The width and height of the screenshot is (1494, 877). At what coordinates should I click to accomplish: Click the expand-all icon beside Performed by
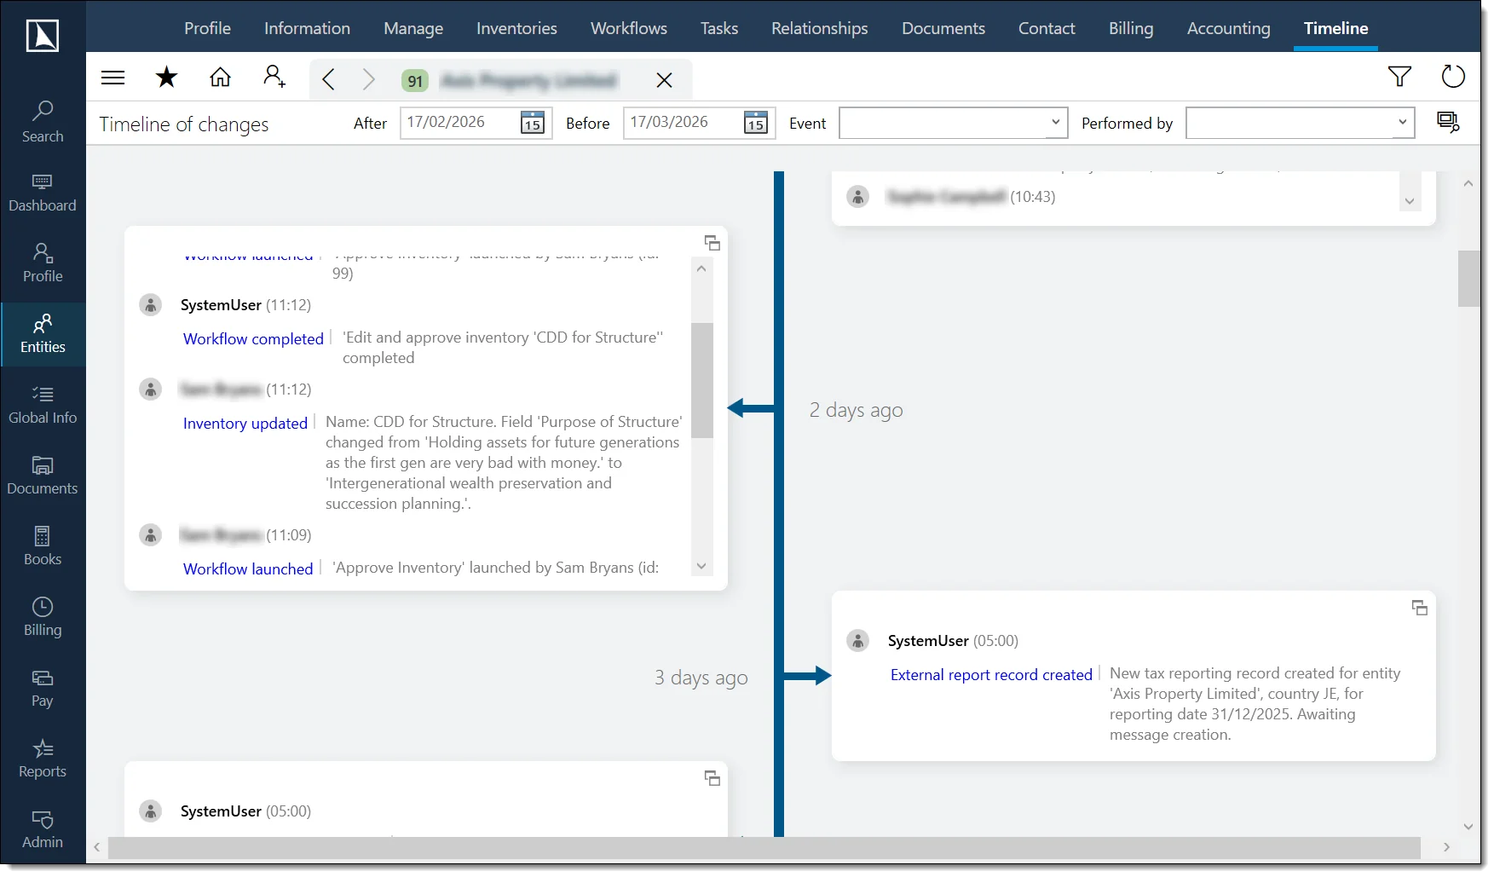point(1448,122)
